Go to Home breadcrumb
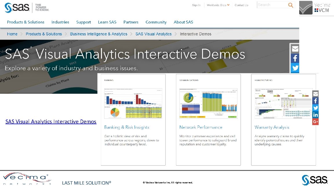 tap(12, 34)
